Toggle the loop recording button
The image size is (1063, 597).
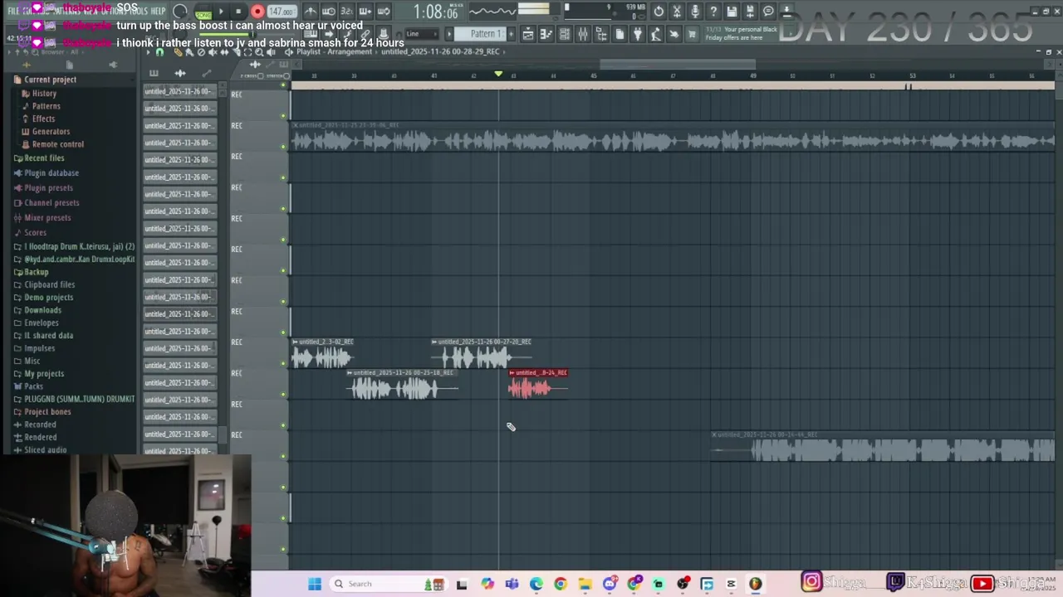tap(384, 12)
